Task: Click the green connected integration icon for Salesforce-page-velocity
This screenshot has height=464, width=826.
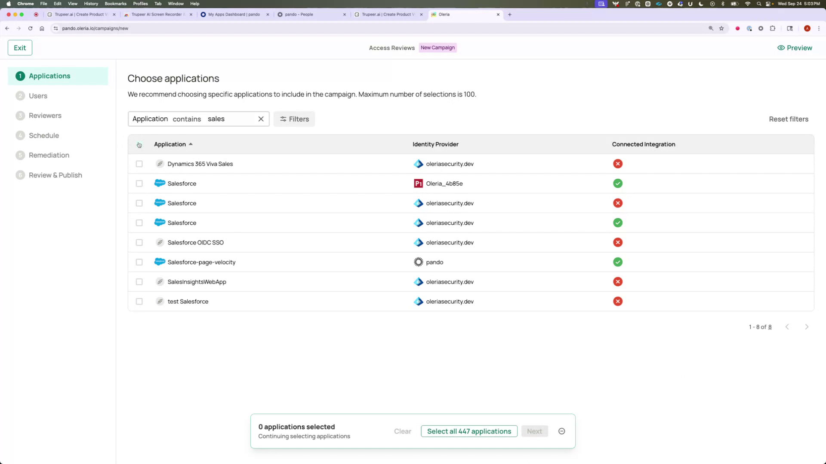Action: [618, 262]
